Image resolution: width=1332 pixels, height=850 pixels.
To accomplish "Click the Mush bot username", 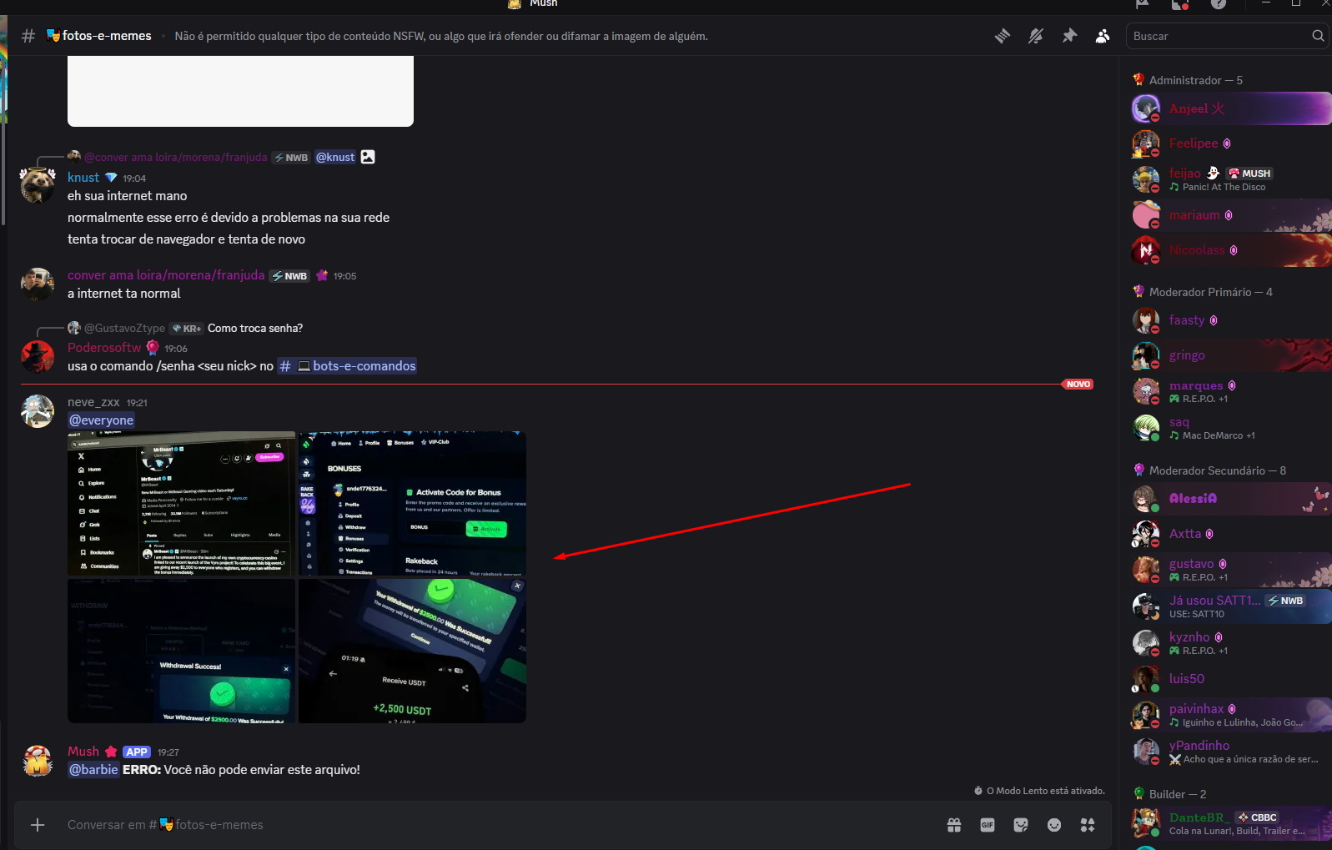I will click(x=83, y=752).
